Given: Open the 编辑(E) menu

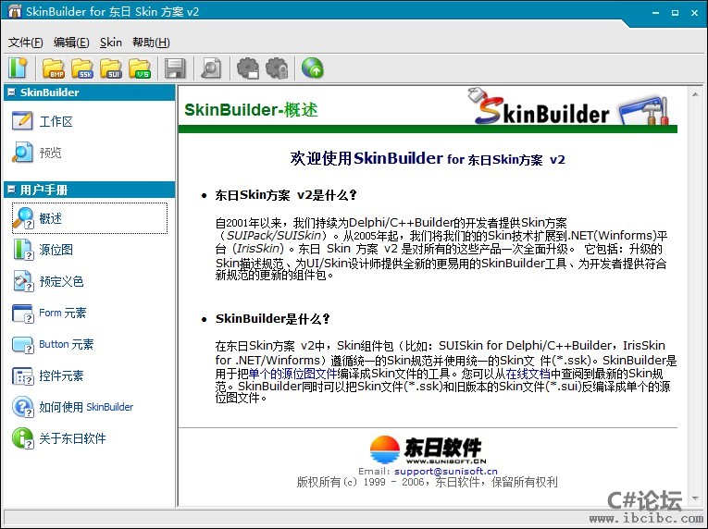Looking at the screenshot, I should click(x=71, y=43).
